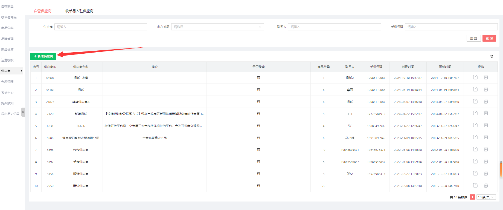Delete the supplier 测试 with ID 33182
This screenshot has width=503, height=210.
click(x=486, y=89)
